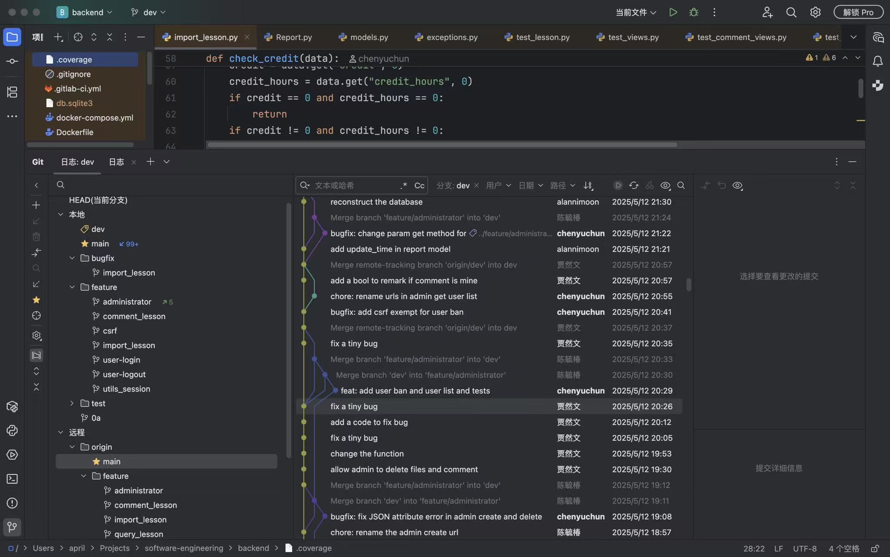Viewport: 890px width, 557px height.
Task: Select the bugfix/import_lesson local branch
Action: 128,273
